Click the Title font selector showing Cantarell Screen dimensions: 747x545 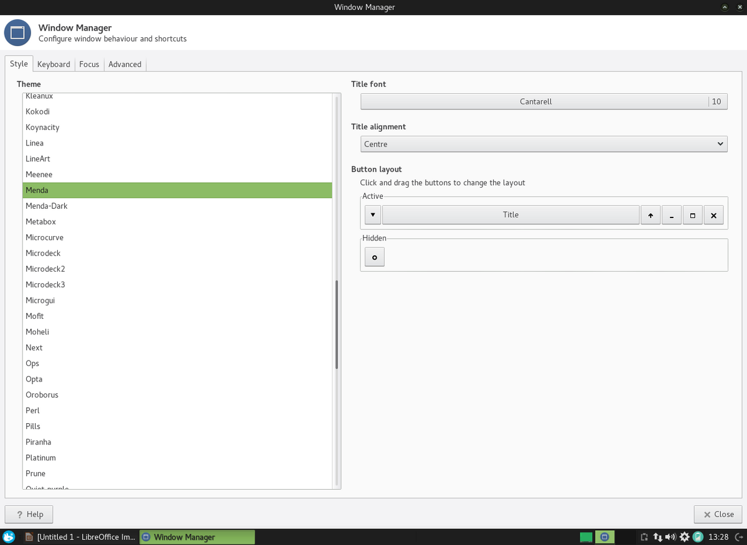coord(535,101)
